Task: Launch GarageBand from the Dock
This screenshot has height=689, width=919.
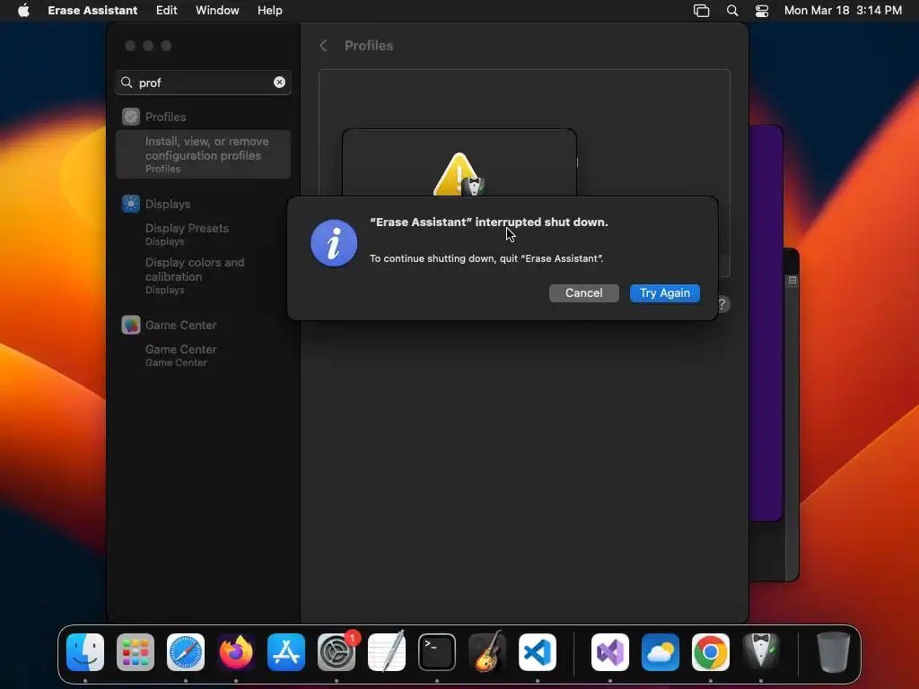Action: (x=487, y=652)
